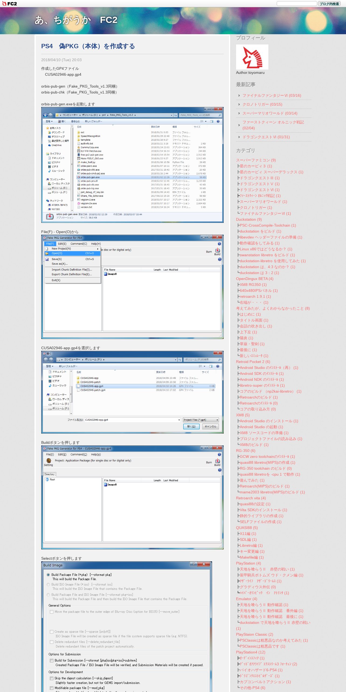Open the RG-350 (6) category link
This screenshot has height=692, width=346.
coord(245,451)
